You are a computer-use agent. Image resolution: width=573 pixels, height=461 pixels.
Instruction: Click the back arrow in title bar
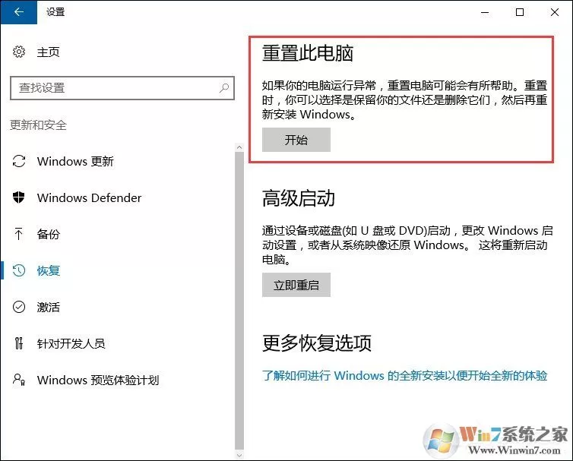(19, 12)
